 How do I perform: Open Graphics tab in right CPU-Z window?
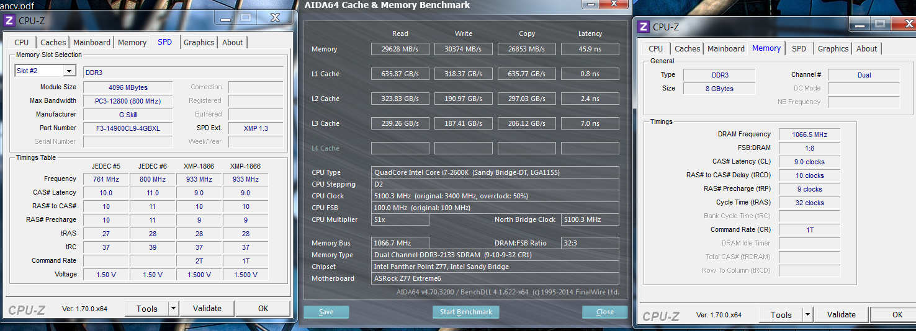[x=833, y=48]
